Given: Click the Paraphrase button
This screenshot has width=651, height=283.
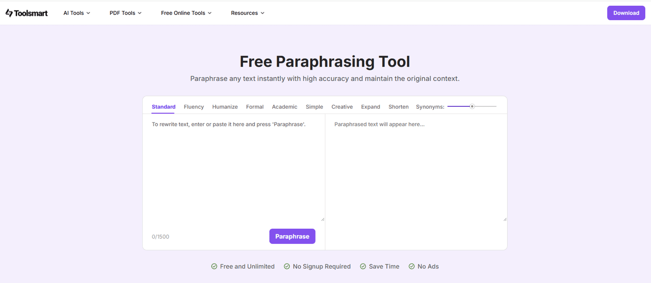Looking at the screenshot, I should coord(292,236).
